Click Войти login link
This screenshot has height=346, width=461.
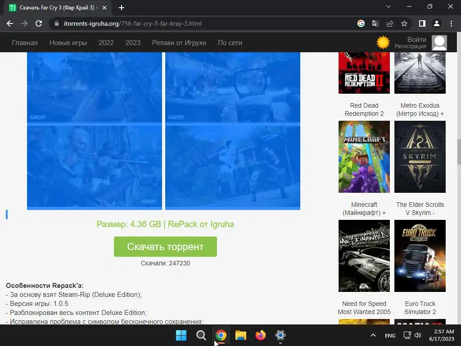click(416, 40)
